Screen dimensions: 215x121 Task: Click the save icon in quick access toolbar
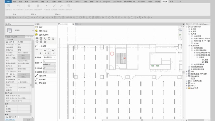(10, 17)
